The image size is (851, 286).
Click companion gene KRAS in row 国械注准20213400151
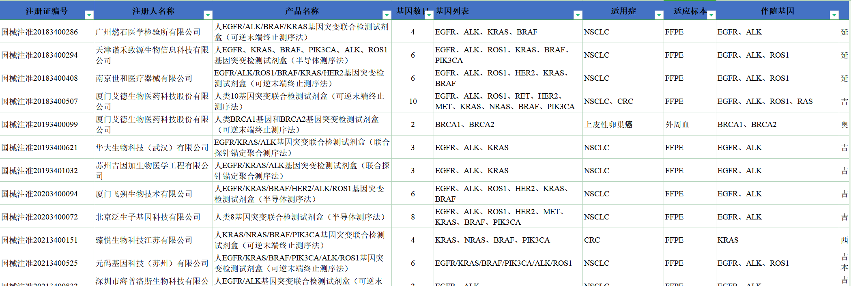[x=777, y=240]
